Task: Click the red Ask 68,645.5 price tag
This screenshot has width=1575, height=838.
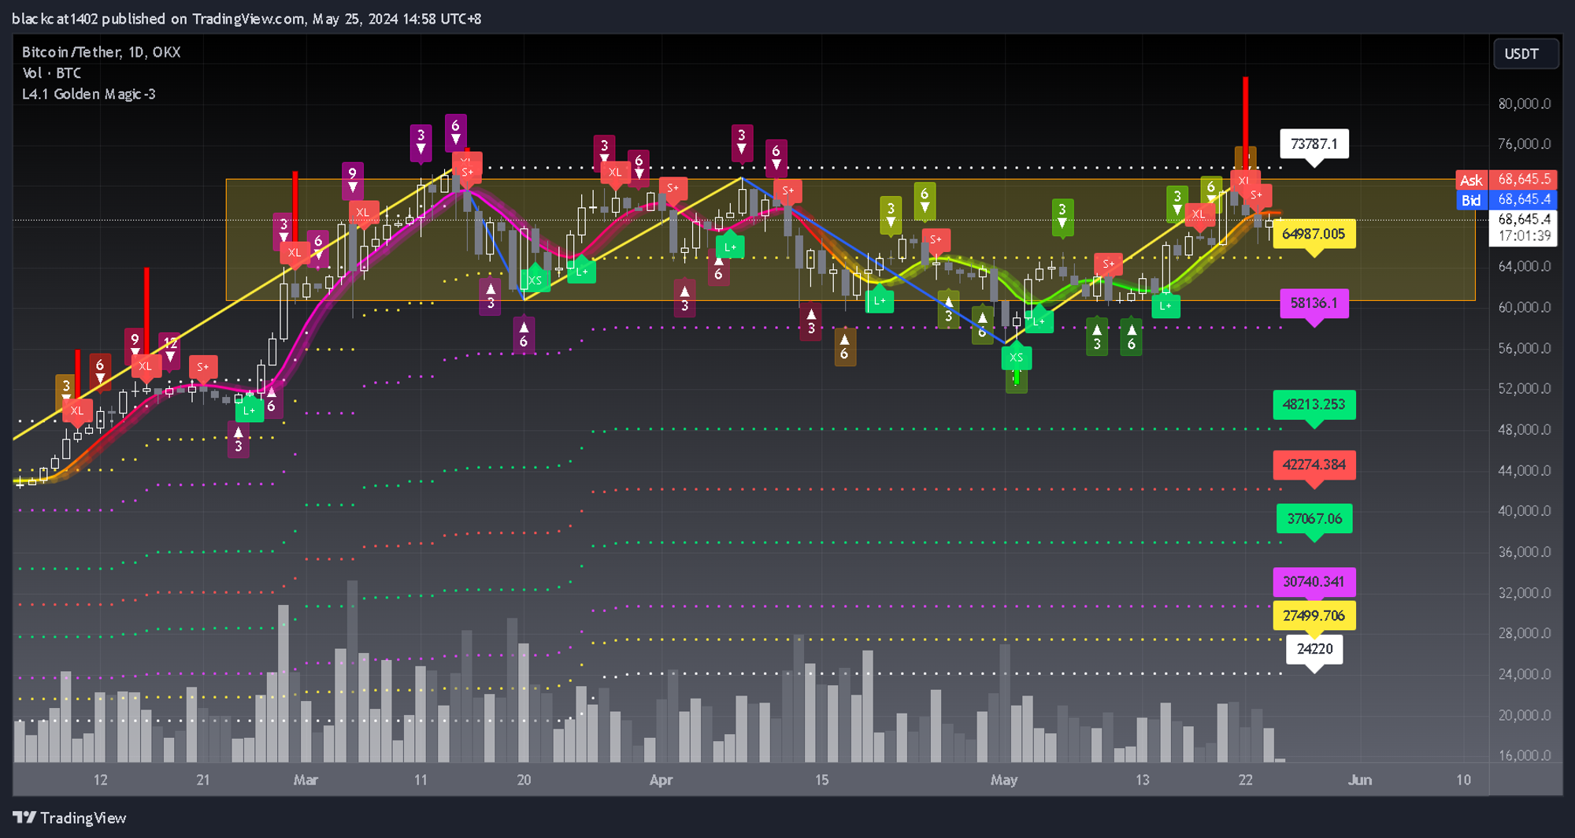Action: point(1506,180)
